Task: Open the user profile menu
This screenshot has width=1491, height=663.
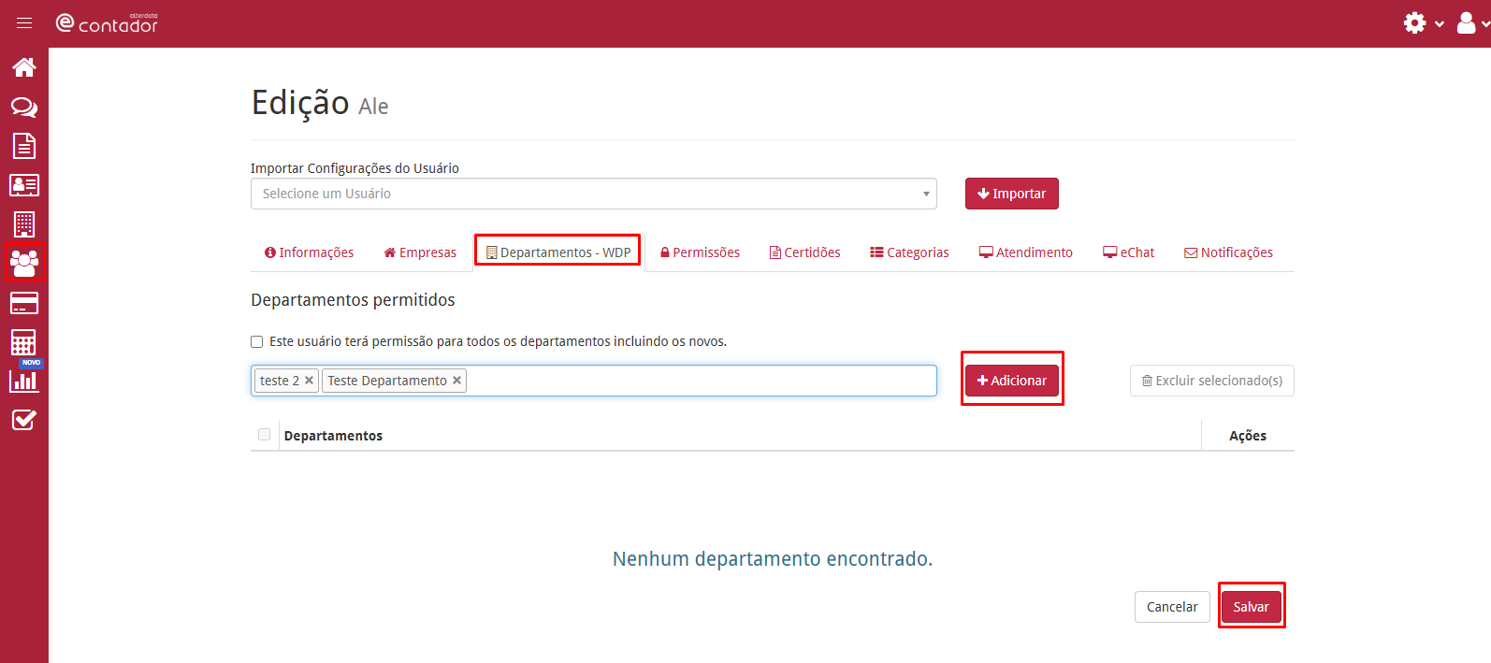Action: [x=1472, y=23]
